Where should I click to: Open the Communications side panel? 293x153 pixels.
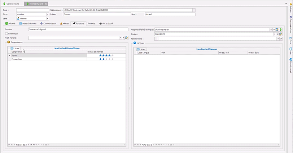point(290,25)
